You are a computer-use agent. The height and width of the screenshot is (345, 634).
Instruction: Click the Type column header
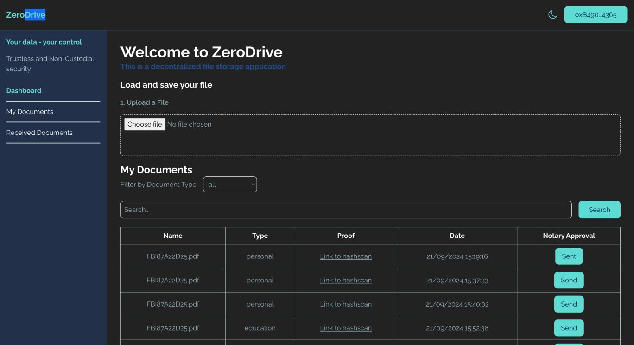260,236
